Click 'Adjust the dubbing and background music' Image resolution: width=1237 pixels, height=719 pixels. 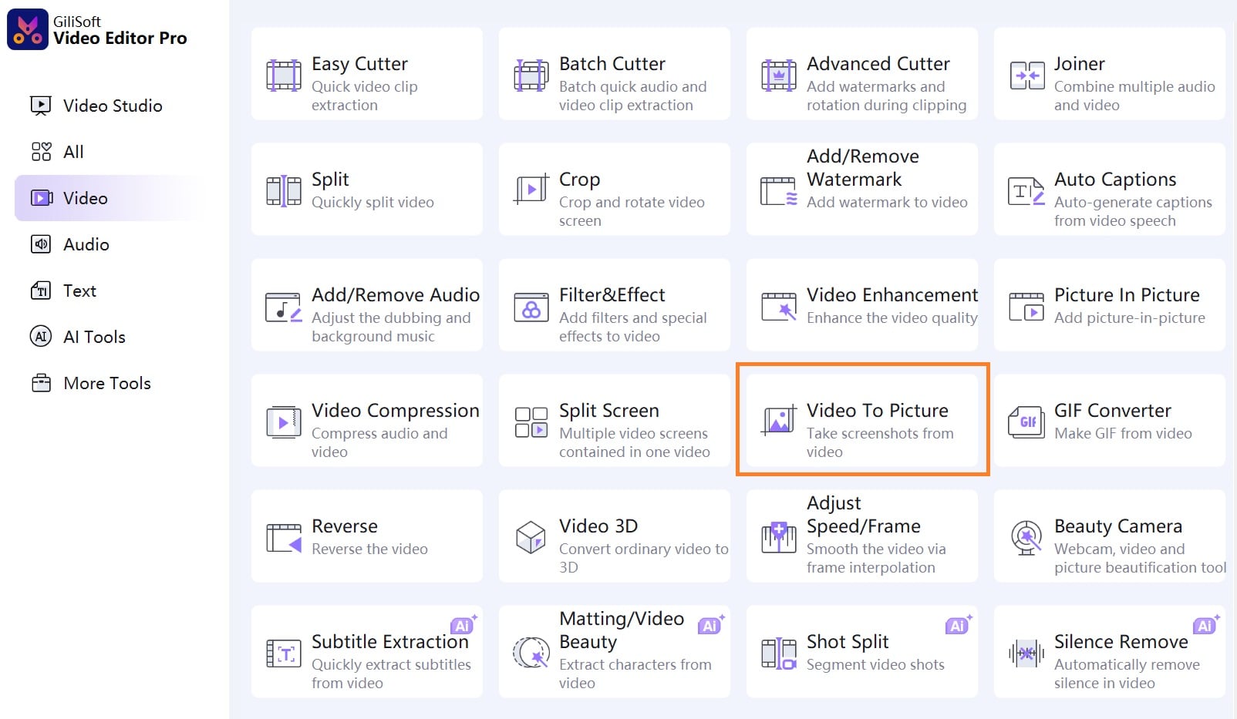[x=391, y=327]
